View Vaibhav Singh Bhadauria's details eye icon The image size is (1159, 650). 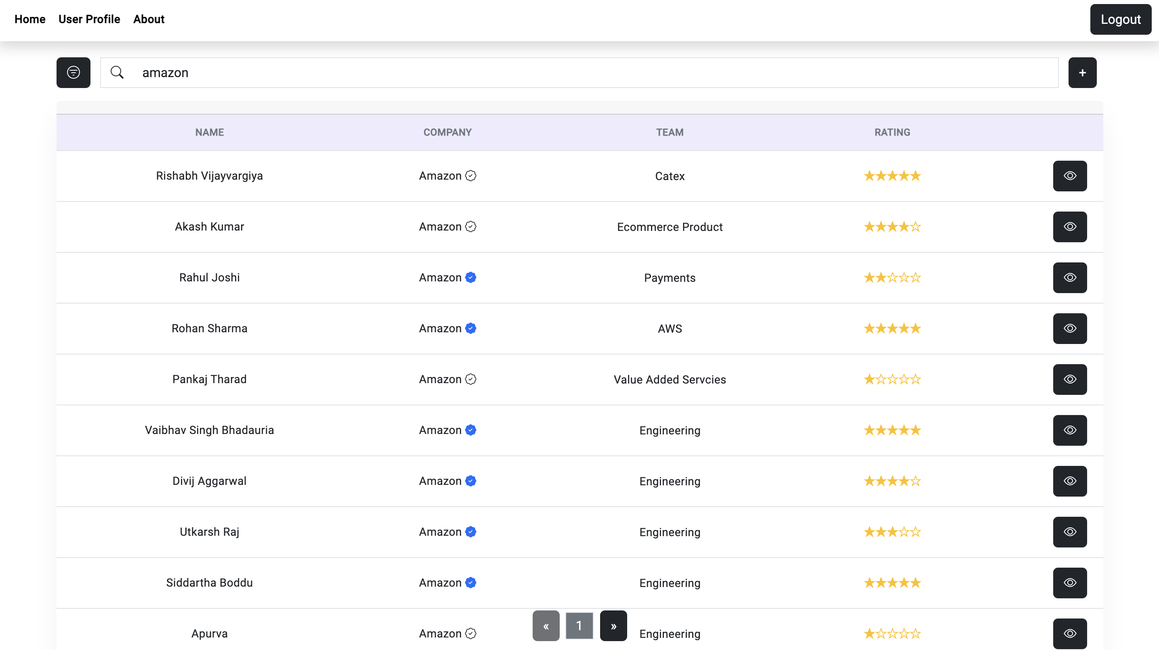tap(1070, 430)
